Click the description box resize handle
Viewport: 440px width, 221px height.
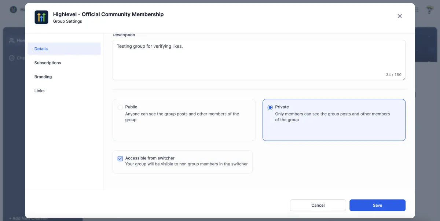404,78
